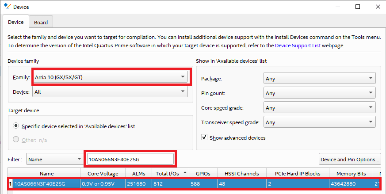This screenshot has height=194, width=386.
Task: Click the Device and Pin Options button
Action: (x=350, y=159)
